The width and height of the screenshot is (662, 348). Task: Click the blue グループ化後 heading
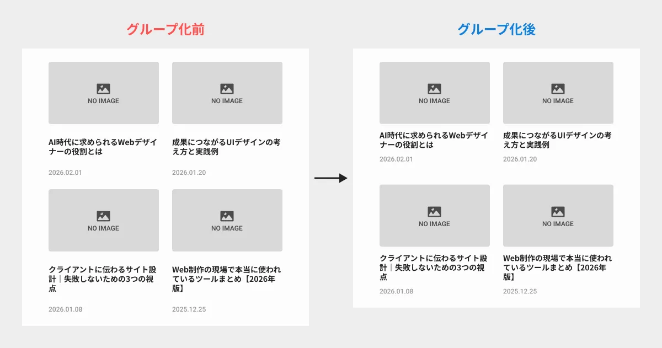pos(496,30)
